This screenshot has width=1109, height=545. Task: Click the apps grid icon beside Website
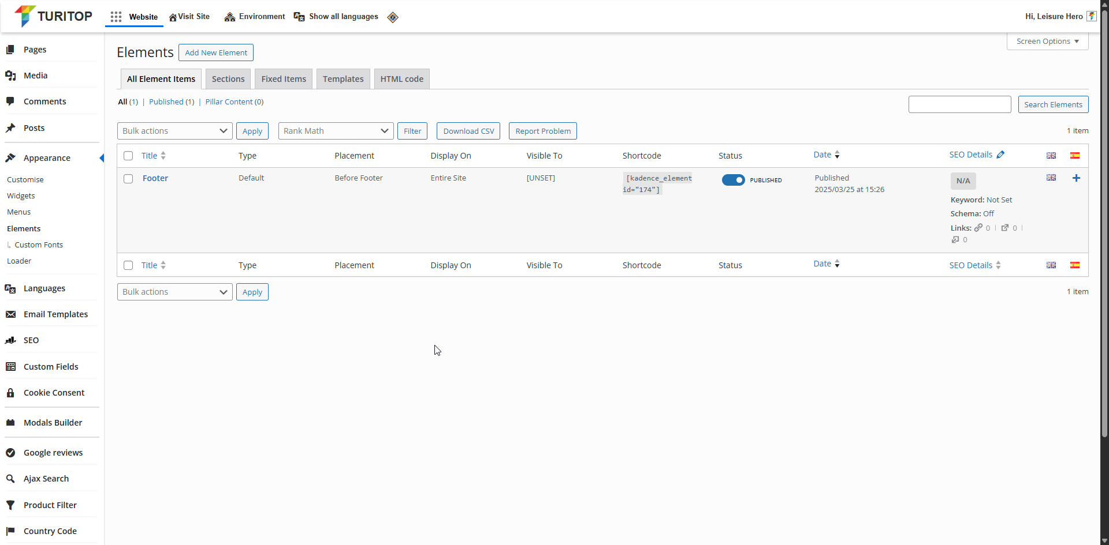pyautogui.click(x=116, y=17)
